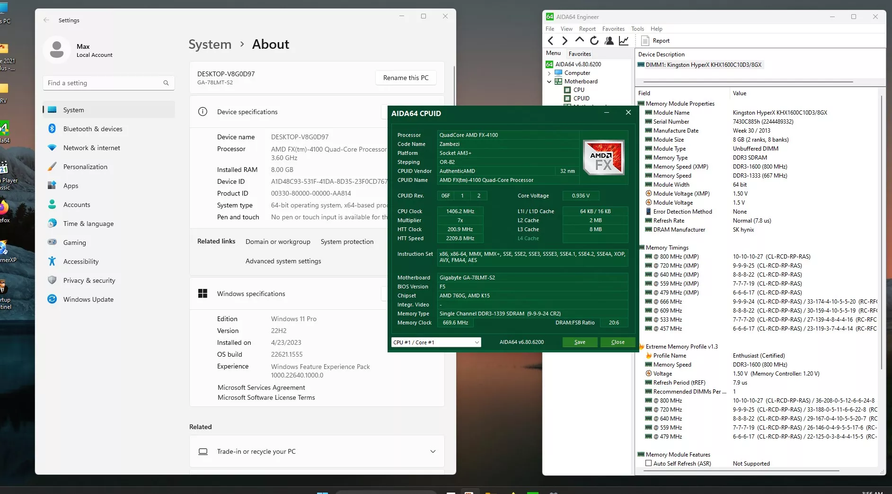Open Accounts settings

coord(109,205)
